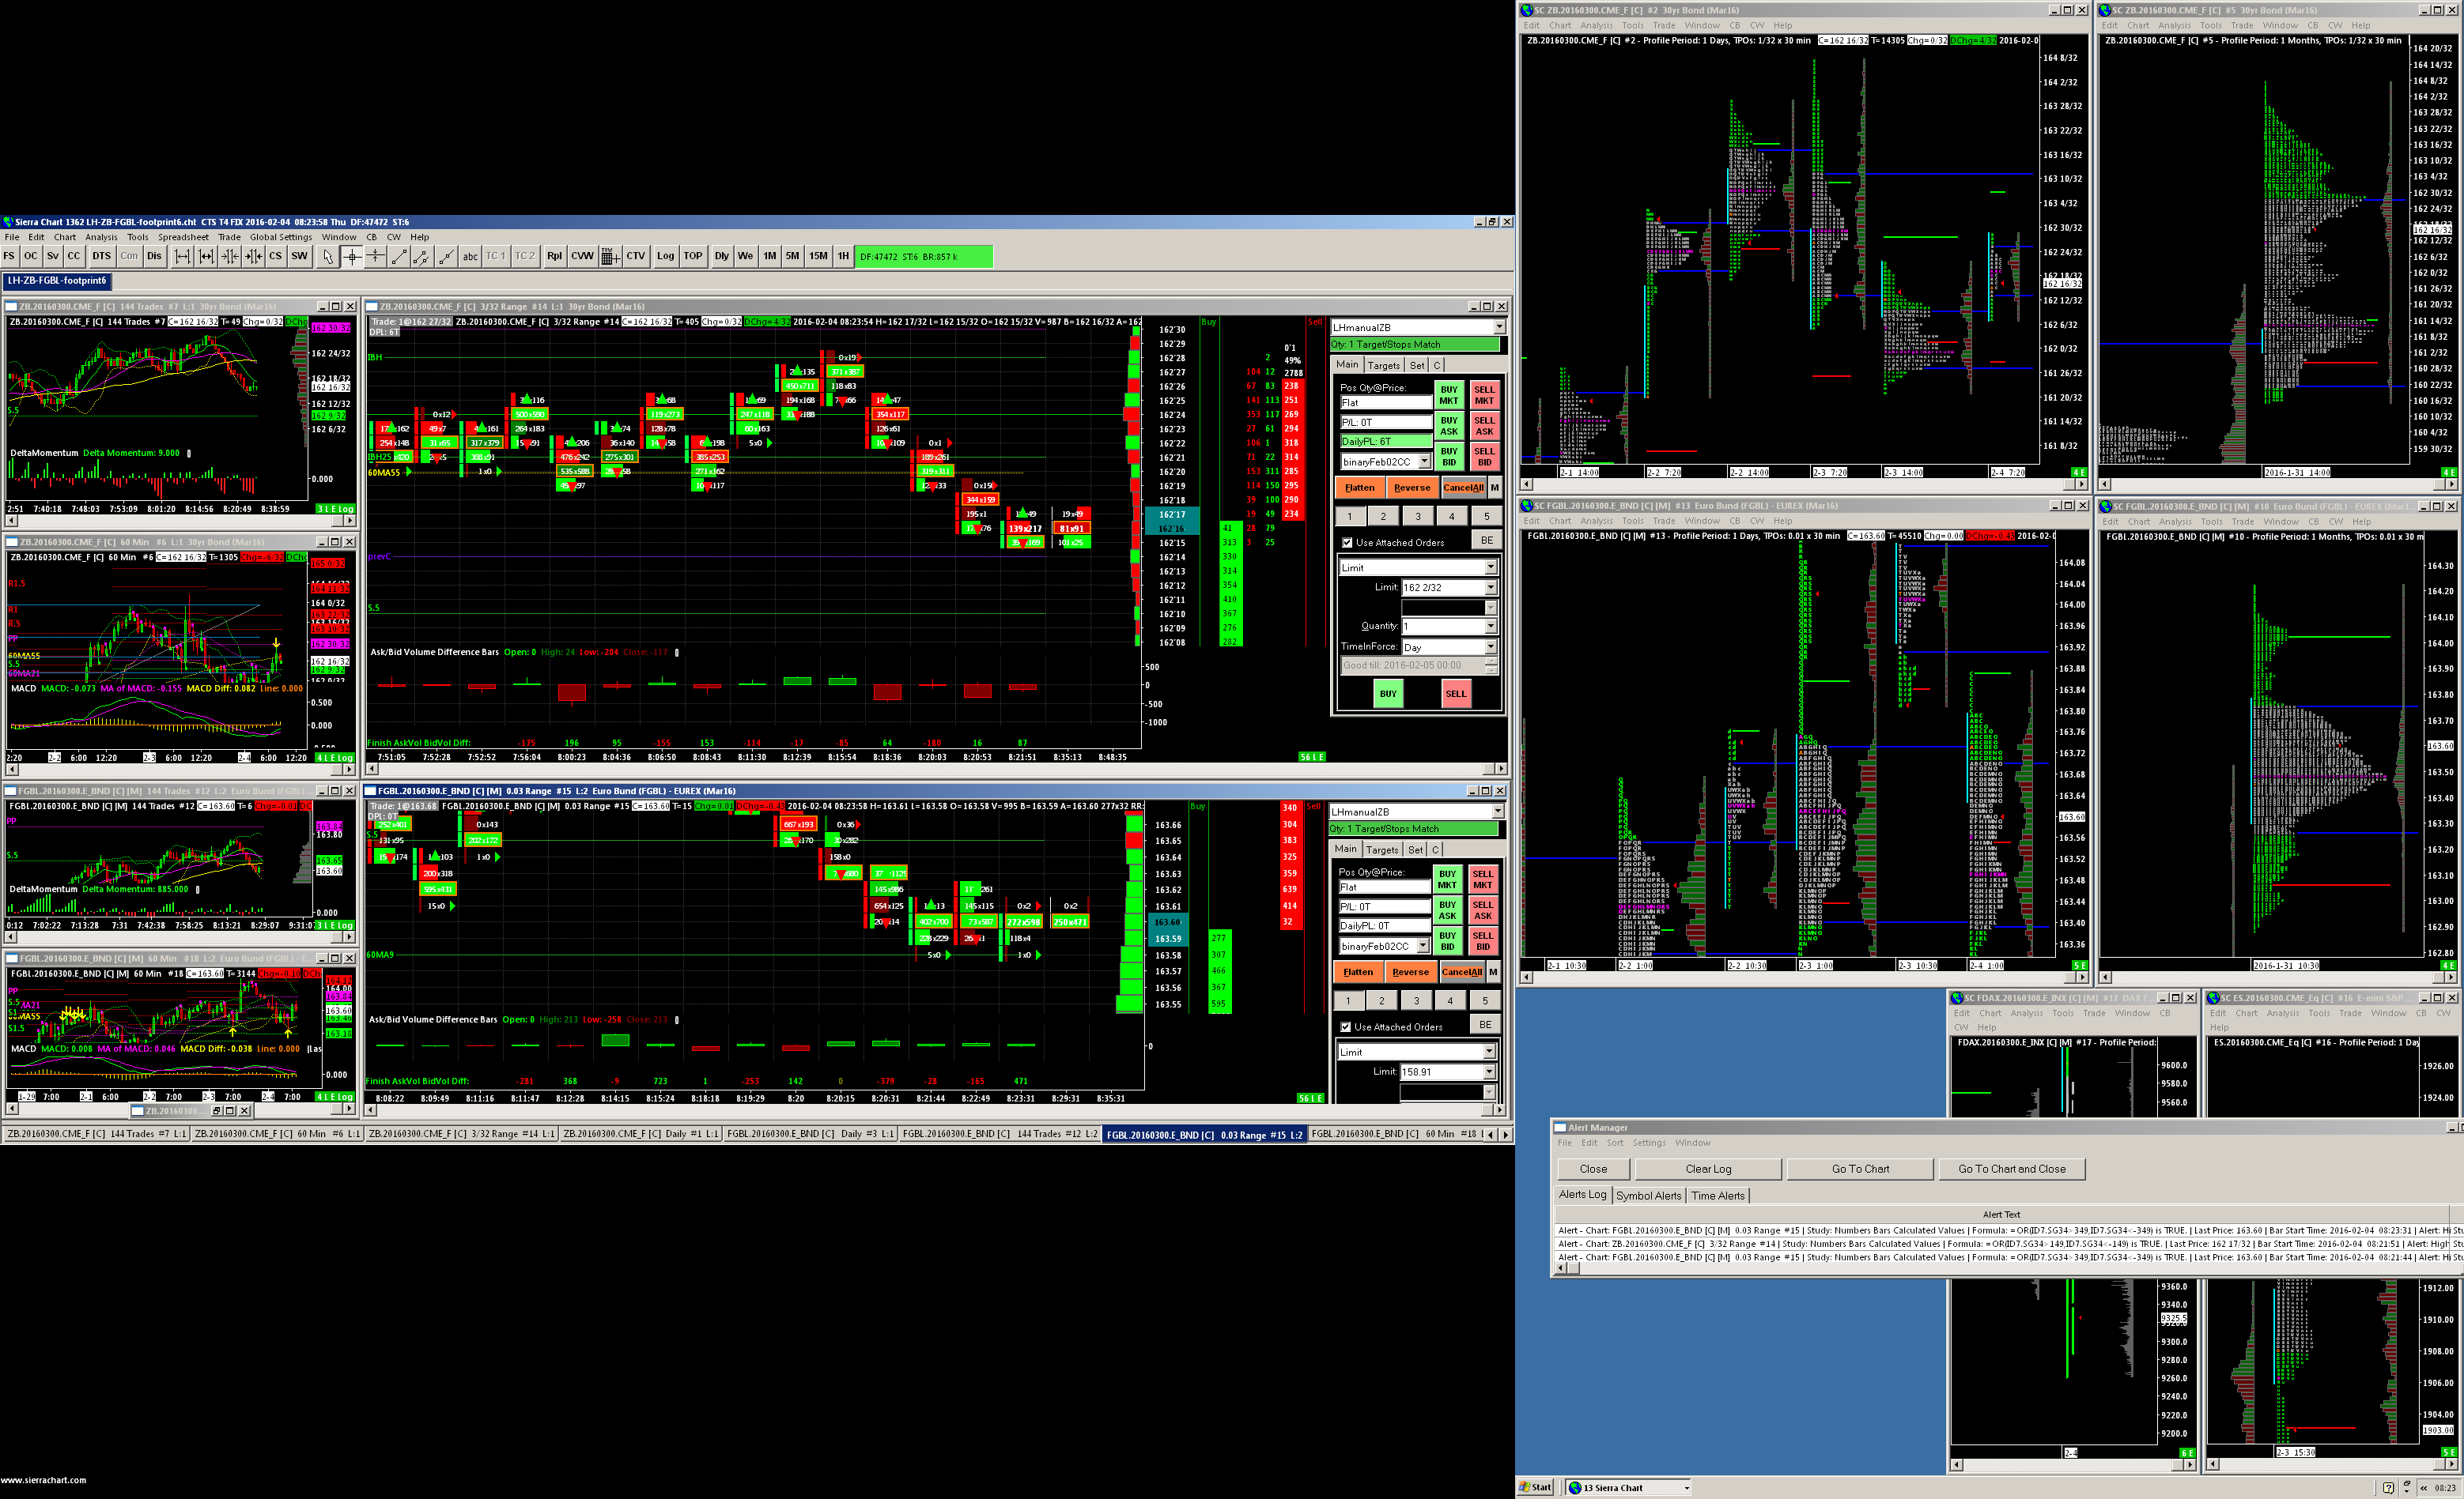Click the Flatten button in ZB window

coord(1359,488)
